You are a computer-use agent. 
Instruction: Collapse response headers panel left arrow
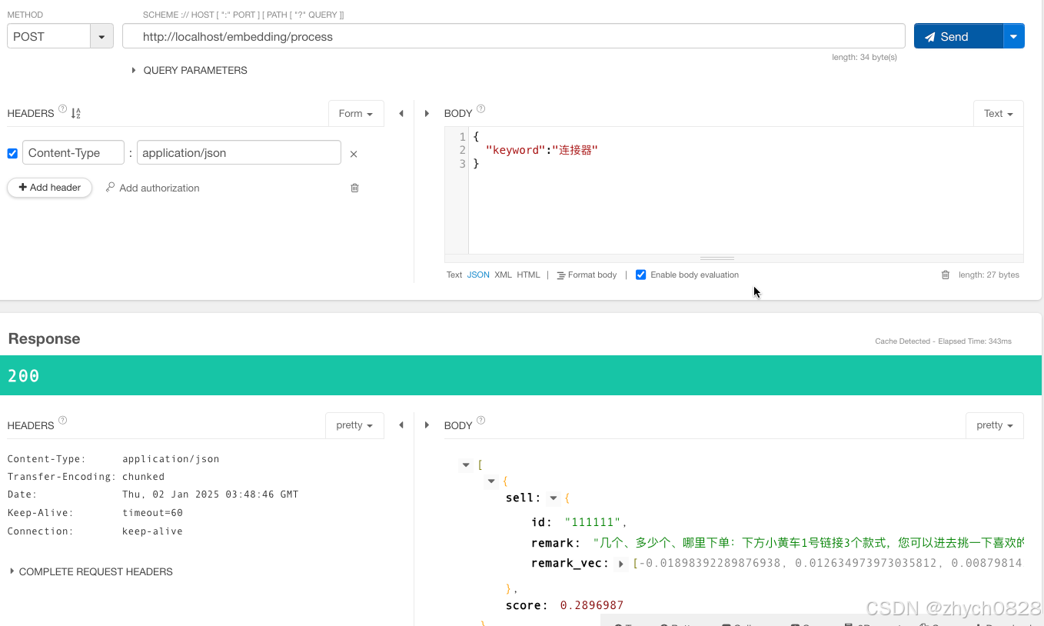[401, 425]
